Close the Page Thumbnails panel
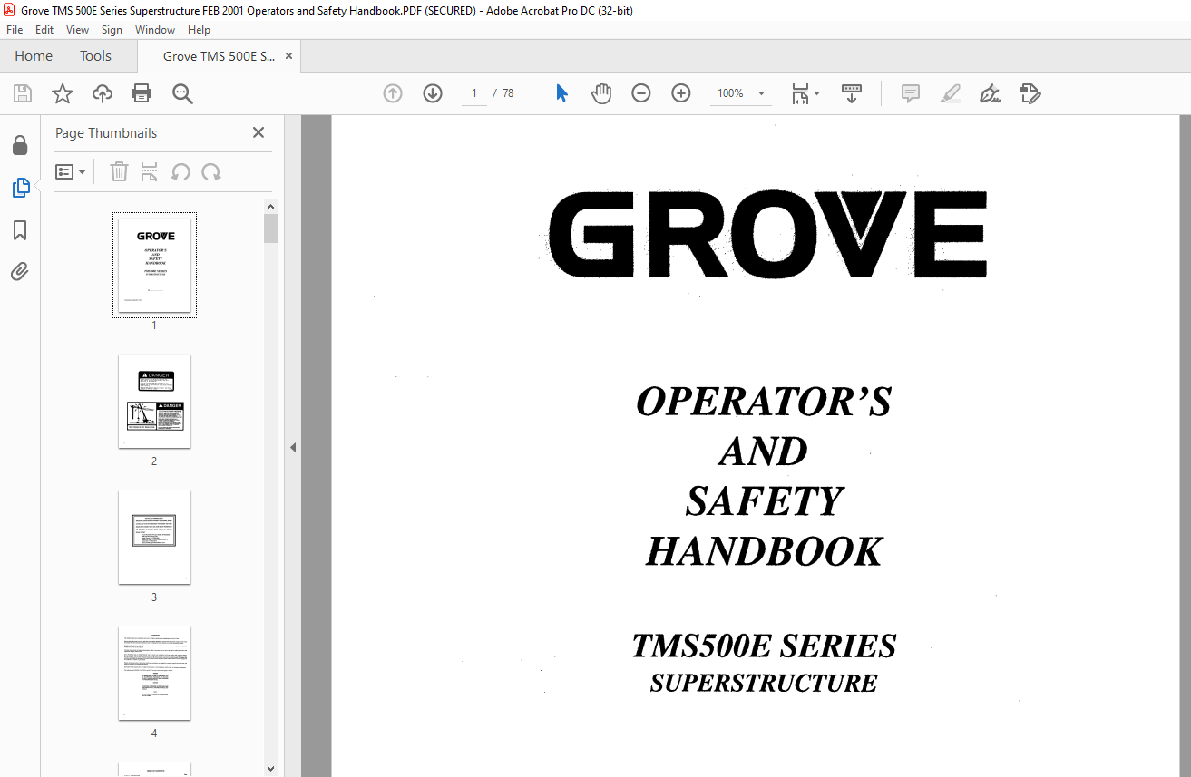This screenshot has width=1191, height=777. coord(259,132)
